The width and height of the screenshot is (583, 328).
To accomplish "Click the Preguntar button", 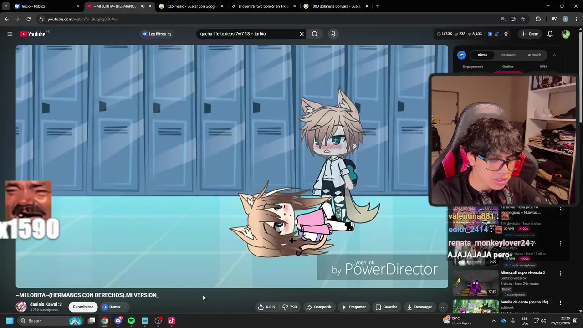I will pyautogui.click(x=353, y=307).
